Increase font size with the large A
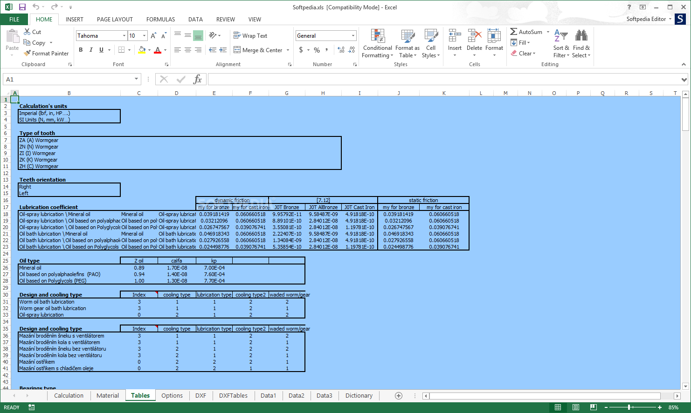This screenshot has width=691, height=413. tap(153, 35)
